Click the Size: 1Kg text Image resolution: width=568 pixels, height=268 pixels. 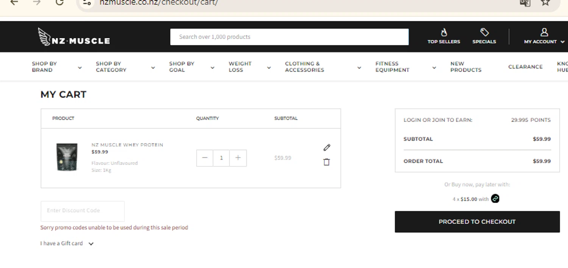pos(101,170)
